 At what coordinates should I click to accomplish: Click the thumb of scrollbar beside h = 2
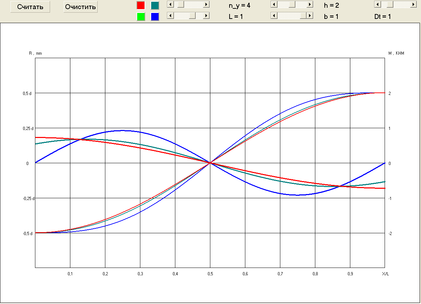tap(292, 4)
